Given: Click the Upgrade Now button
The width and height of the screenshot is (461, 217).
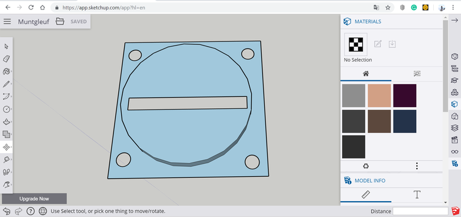Looking at the screenshot, I should (34, 199).
